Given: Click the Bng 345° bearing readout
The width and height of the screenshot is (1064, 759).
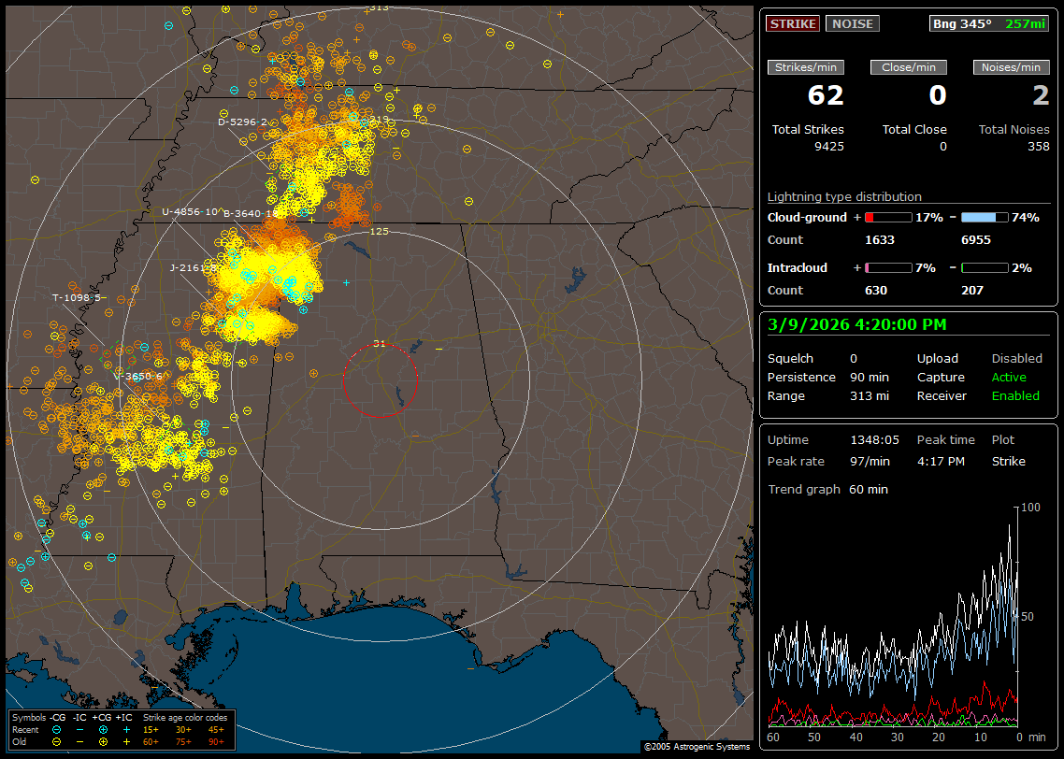Looking at the screenshot, I should pos(961,24).
